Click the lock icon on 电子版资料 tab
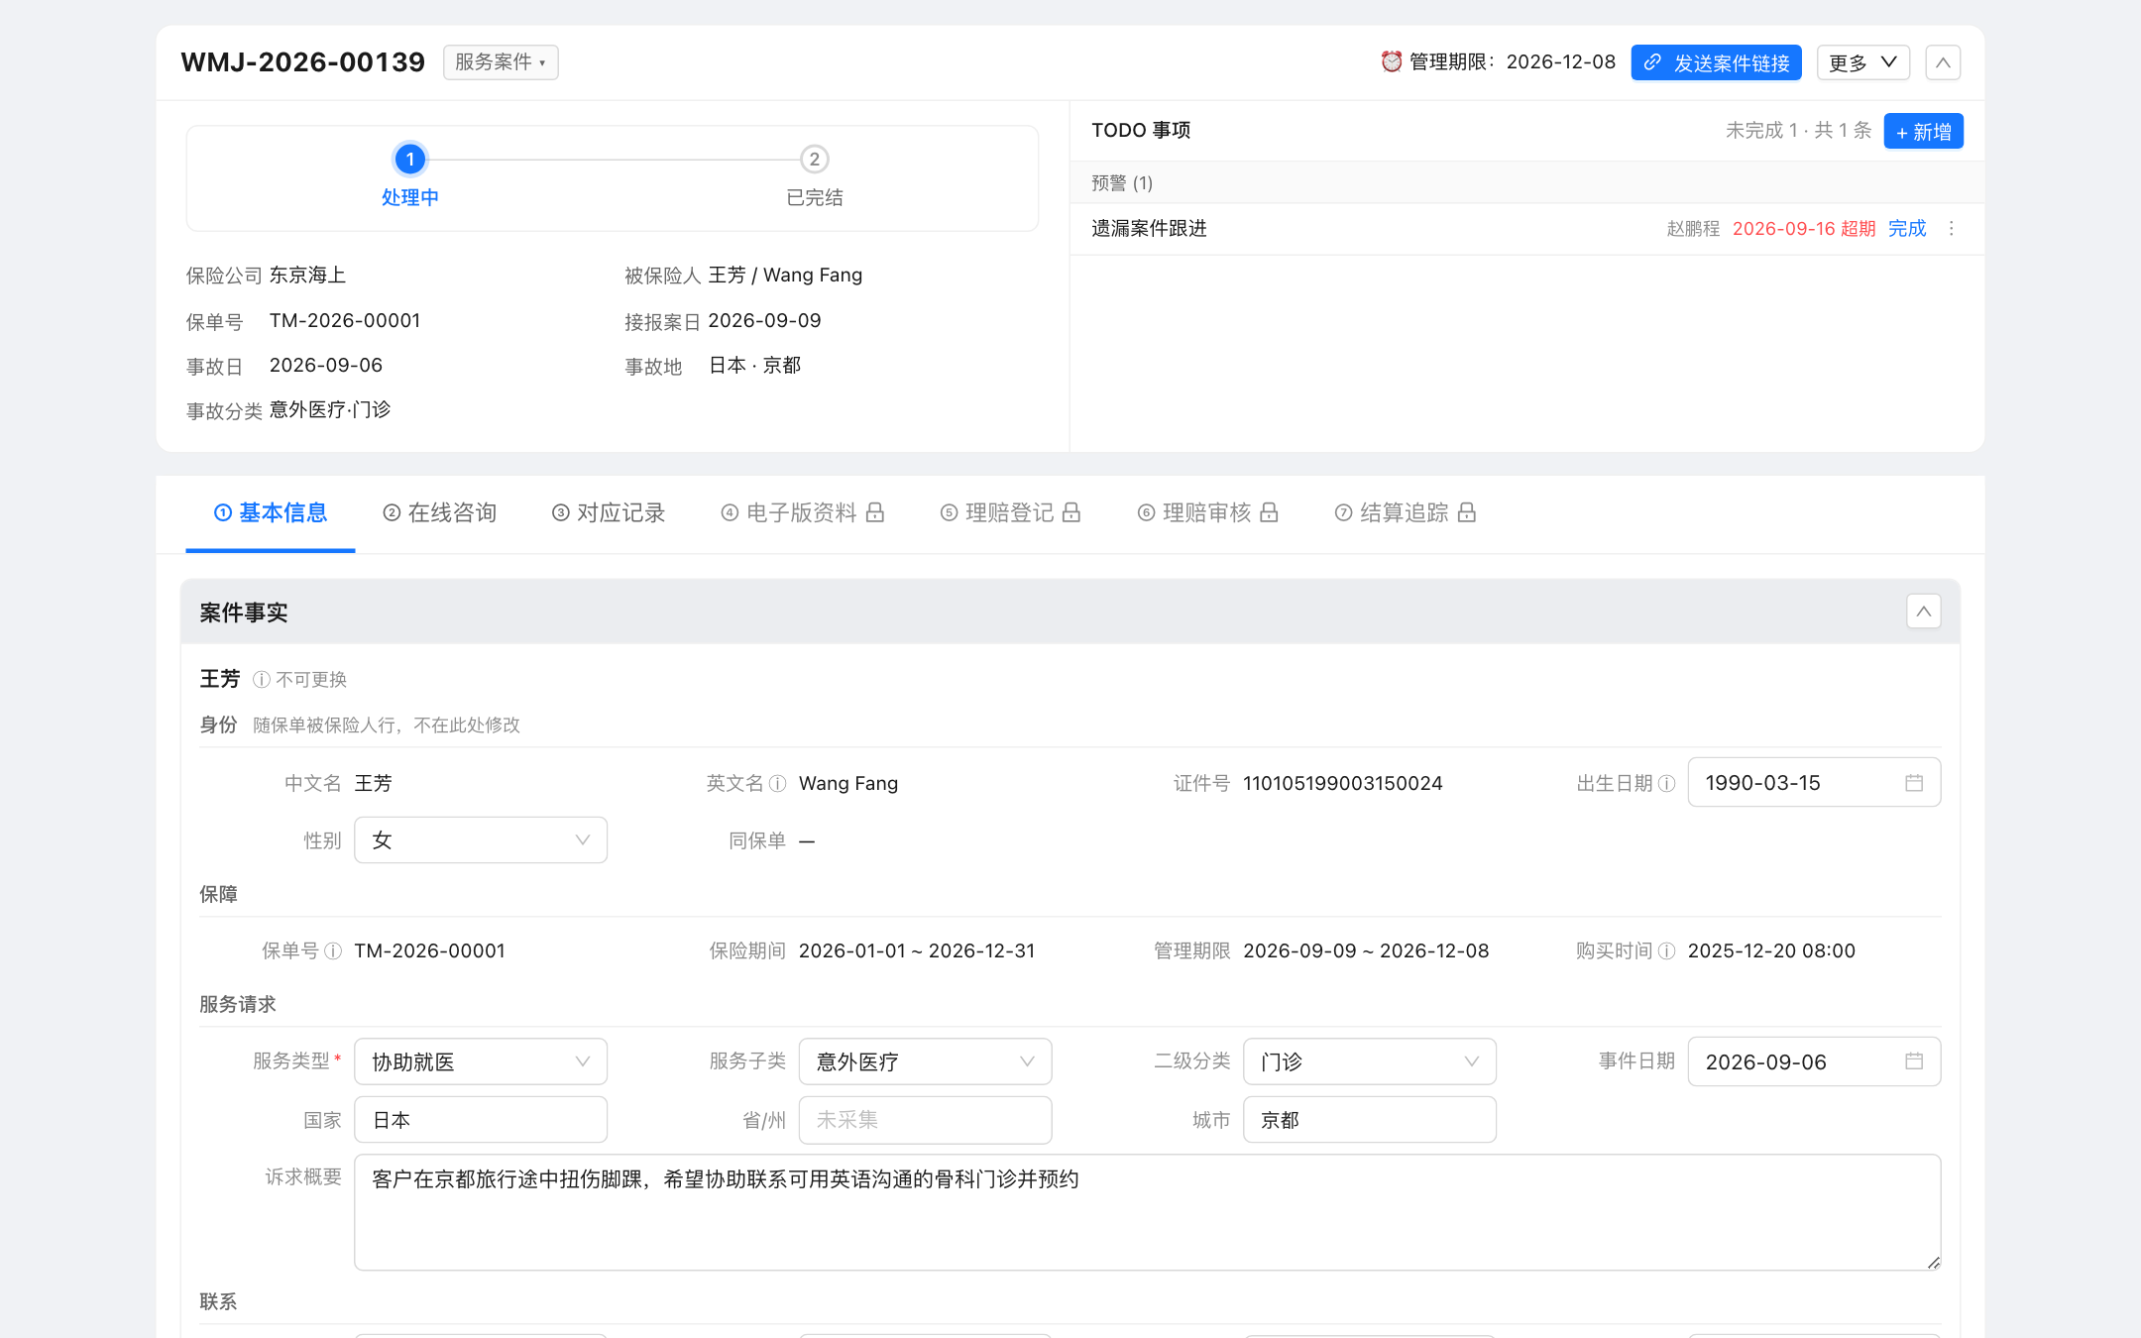The height and width of the screenshot is (1338, 2141). 874,512
